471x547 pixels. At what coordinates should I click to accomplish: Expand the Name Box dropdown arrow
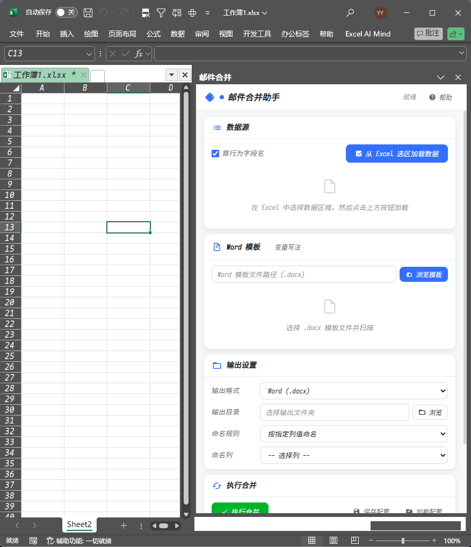(x=89, y=54)
